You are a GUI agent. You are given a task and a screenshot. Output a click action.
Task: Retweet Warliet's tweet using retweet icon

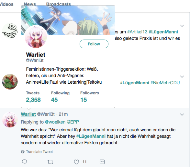pos(50,162)
